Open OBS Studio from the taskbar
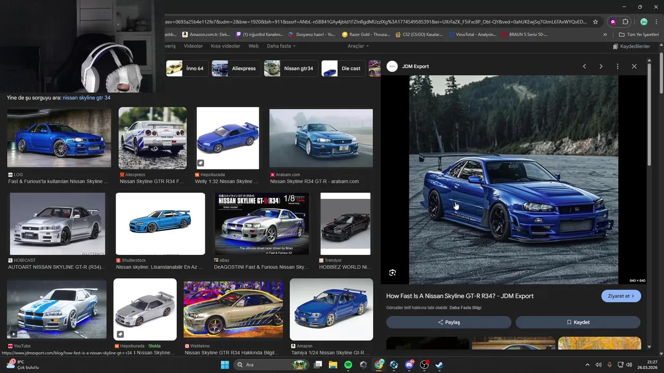The image size is (664, 373). (424, 365)
